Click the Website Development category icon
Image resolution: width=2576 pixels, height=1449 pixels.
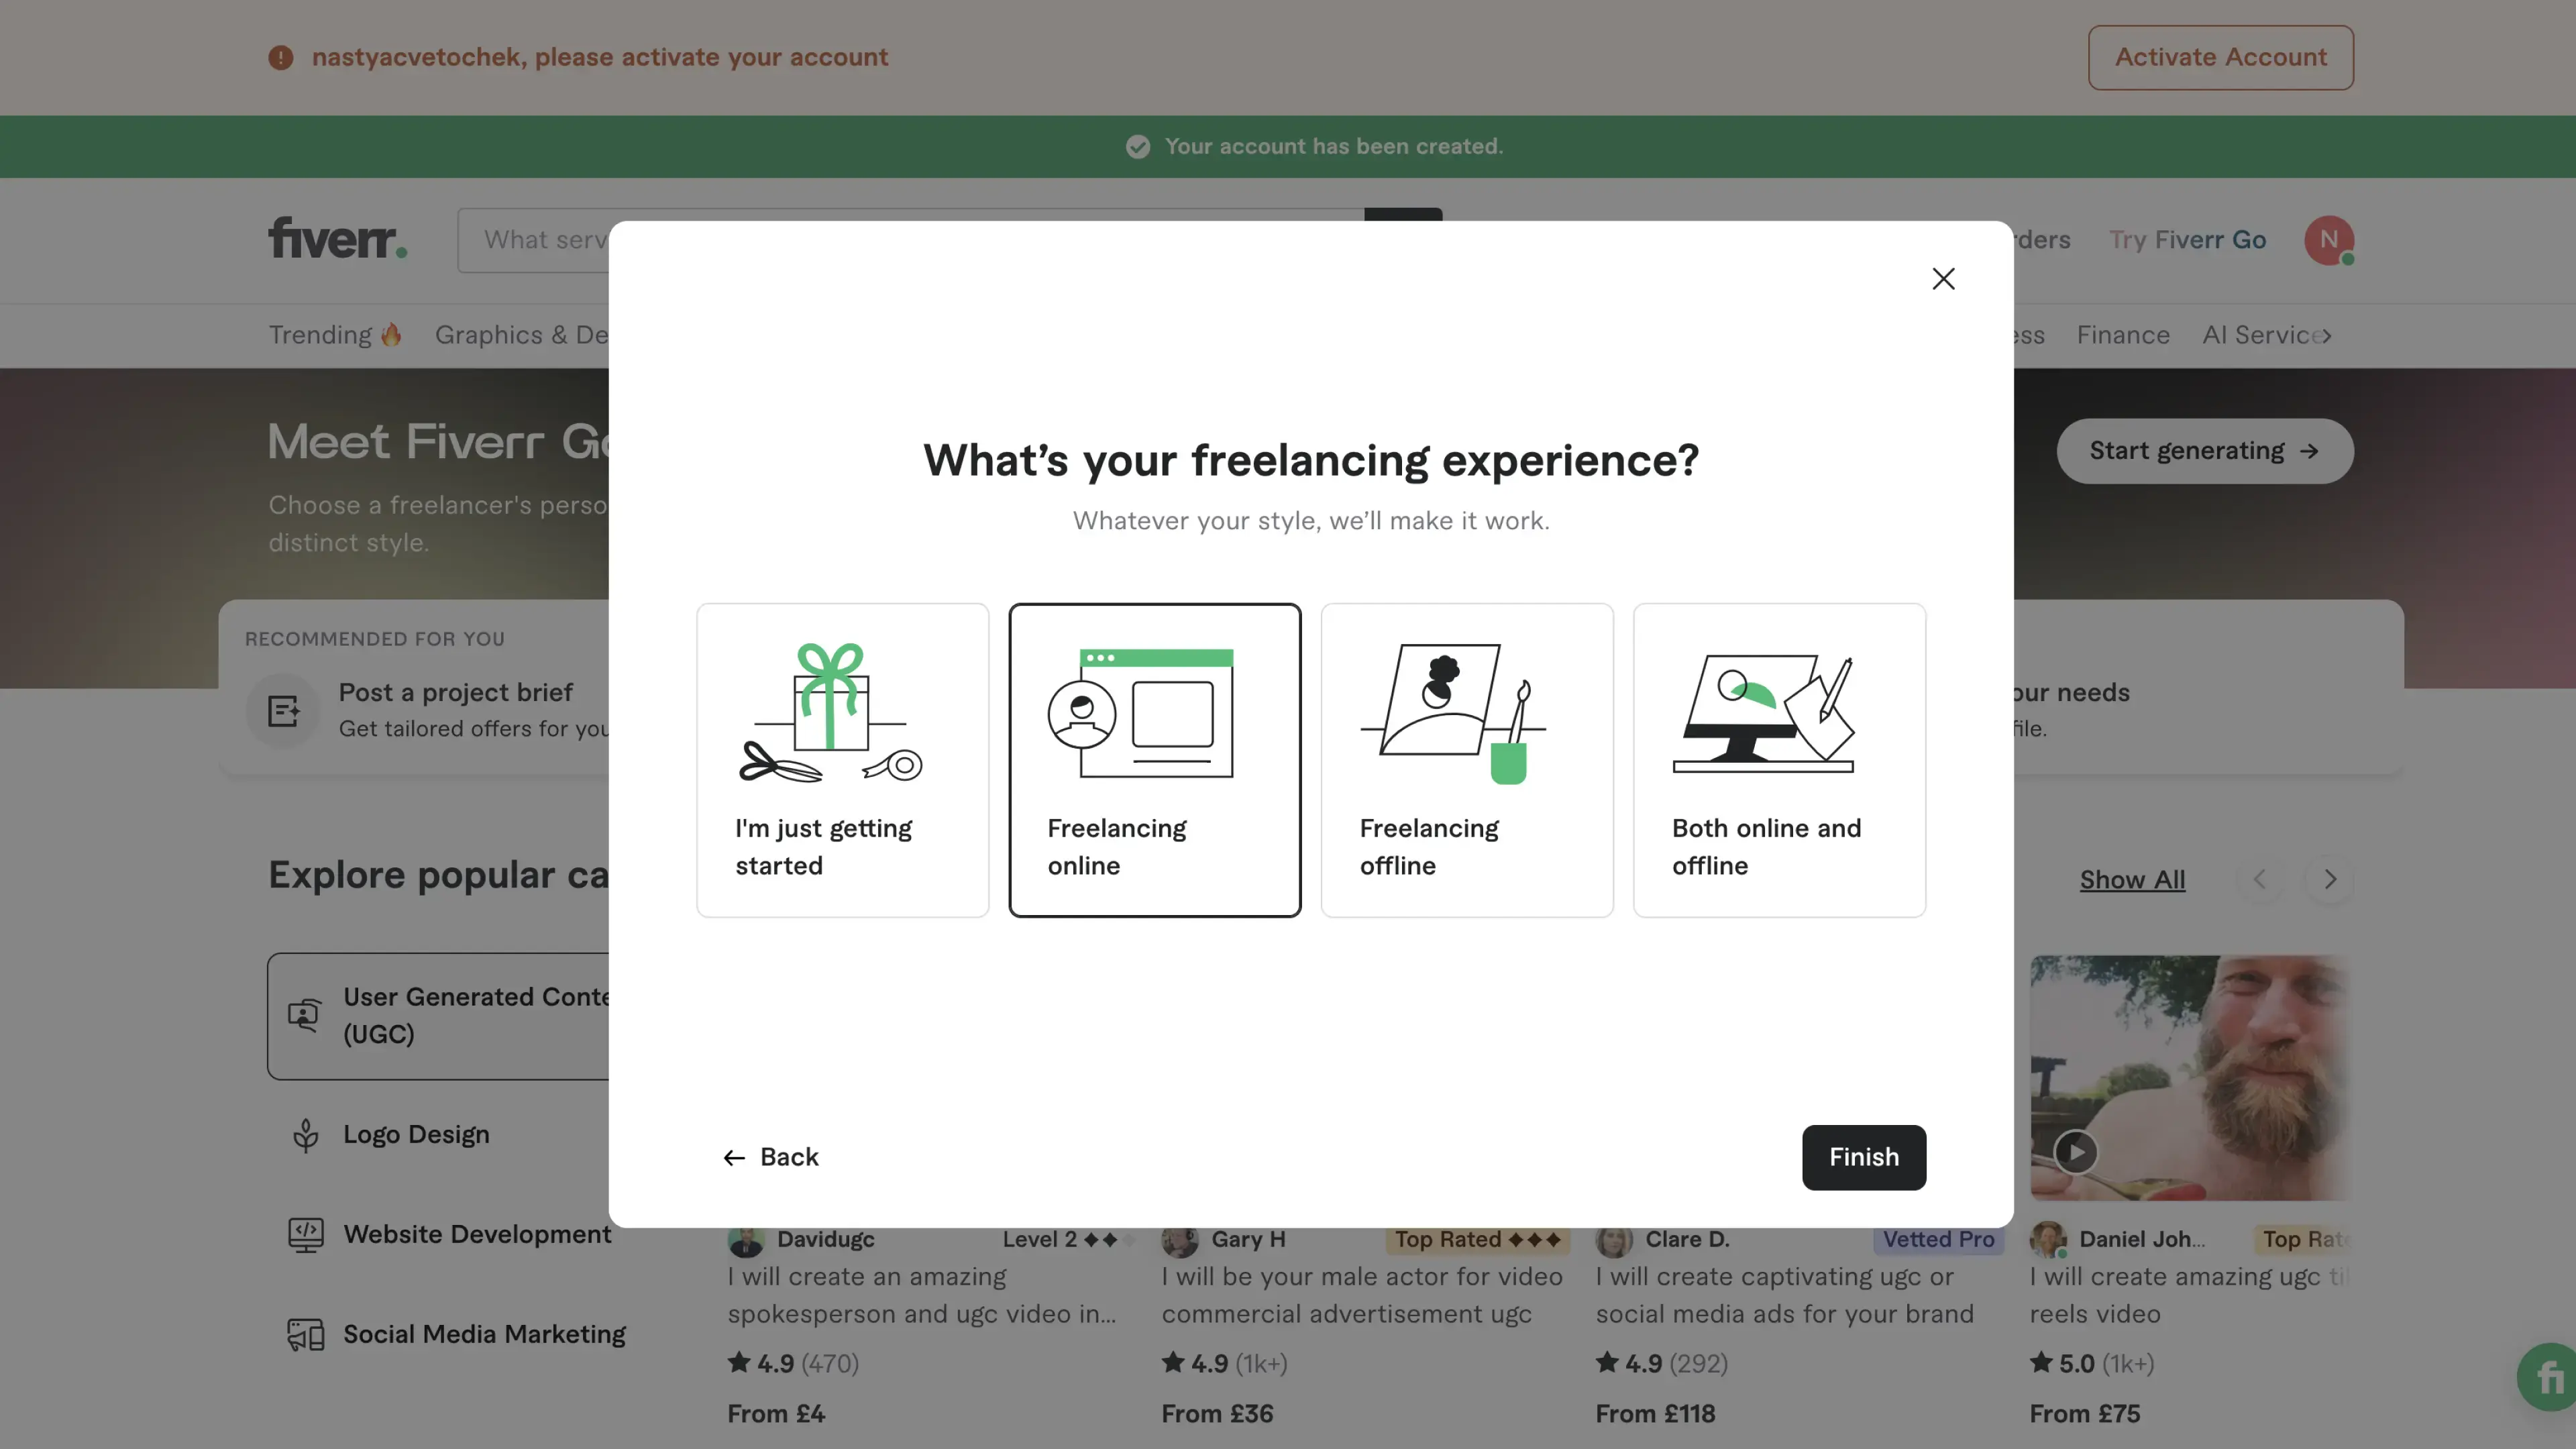coord(305,1235)
